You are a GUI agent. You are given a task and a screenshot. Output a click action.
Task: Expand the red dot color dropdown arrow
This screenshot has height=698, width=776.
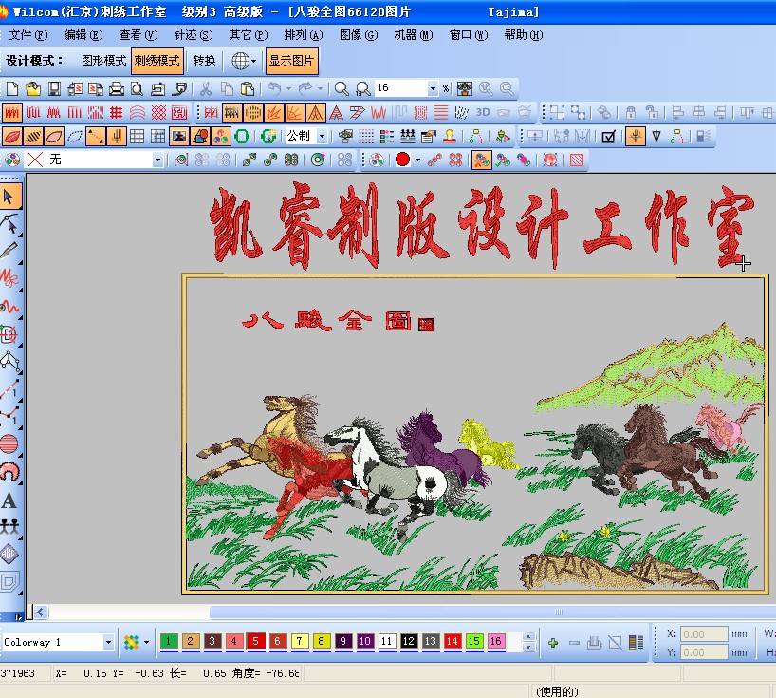(x=418, y=160)
